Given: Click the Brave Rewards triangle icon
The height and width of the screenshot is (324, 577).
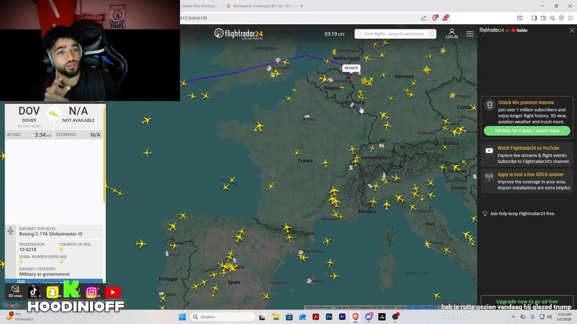Looking at the screenshot, I should point(445,18).
